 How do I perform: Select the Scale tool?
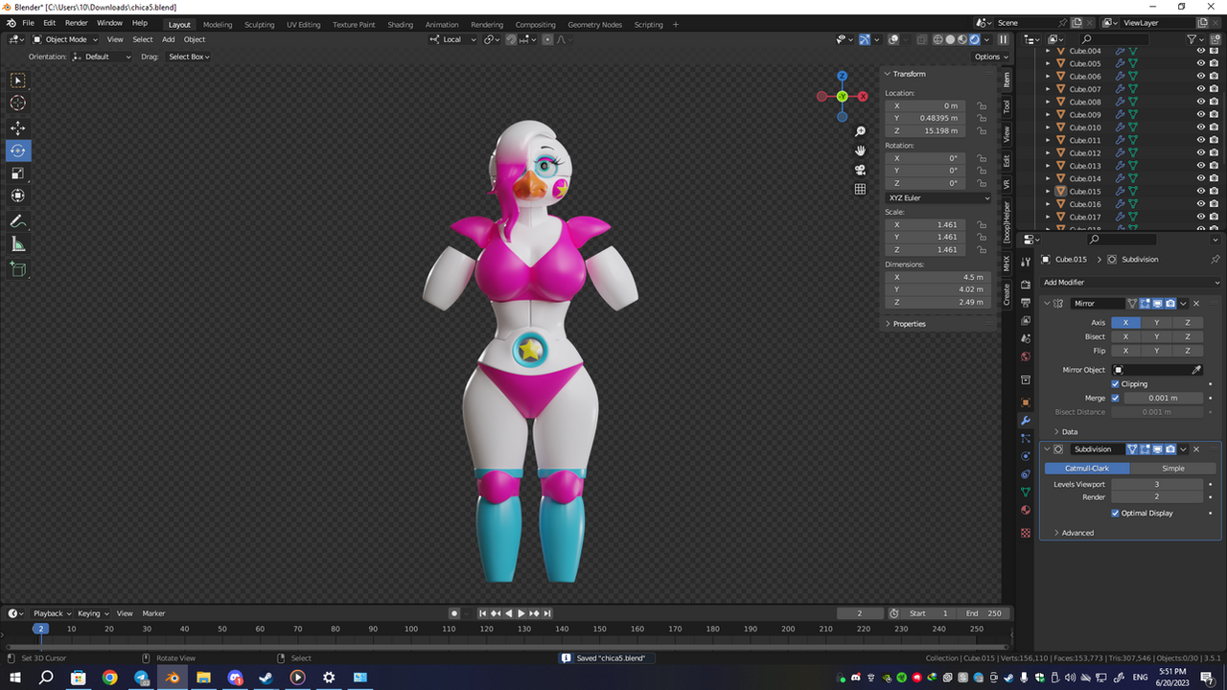tap(18, 173)
